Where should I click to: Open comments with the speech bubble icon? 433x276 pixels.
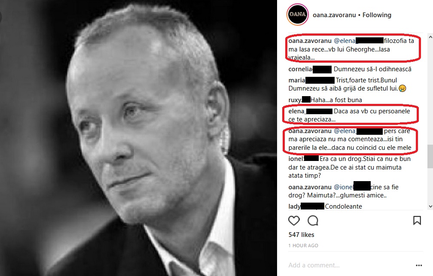pyautogui.click(x=313, y=221)
